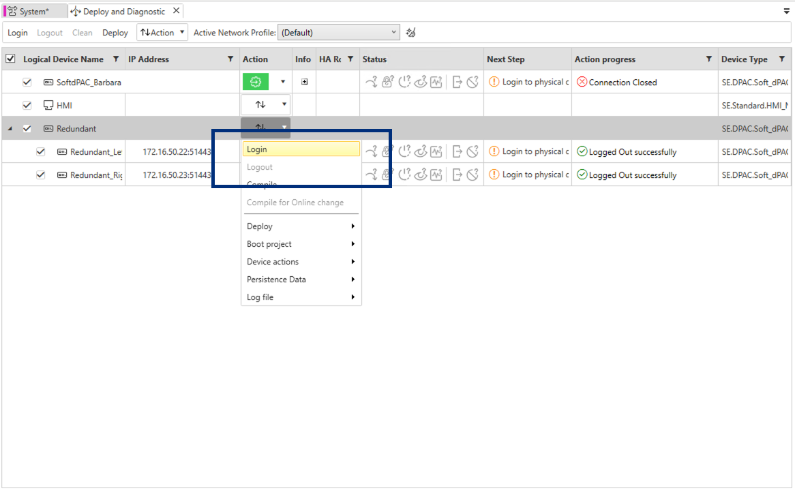The height and width of the screenshot is (495, 795).
Task: Toggle the select-all checkbox in the header
Action: click(10, 59)
